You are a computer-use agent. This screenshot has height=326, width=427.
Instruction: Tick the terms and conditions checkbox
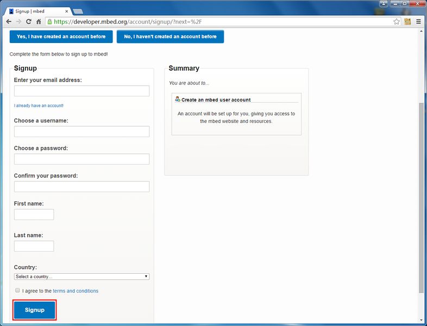(x=17, y=290)
